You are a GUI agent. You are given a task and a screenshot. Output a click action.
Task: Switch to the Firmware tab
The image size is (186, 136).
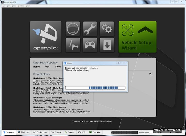(x=95, y=132)
